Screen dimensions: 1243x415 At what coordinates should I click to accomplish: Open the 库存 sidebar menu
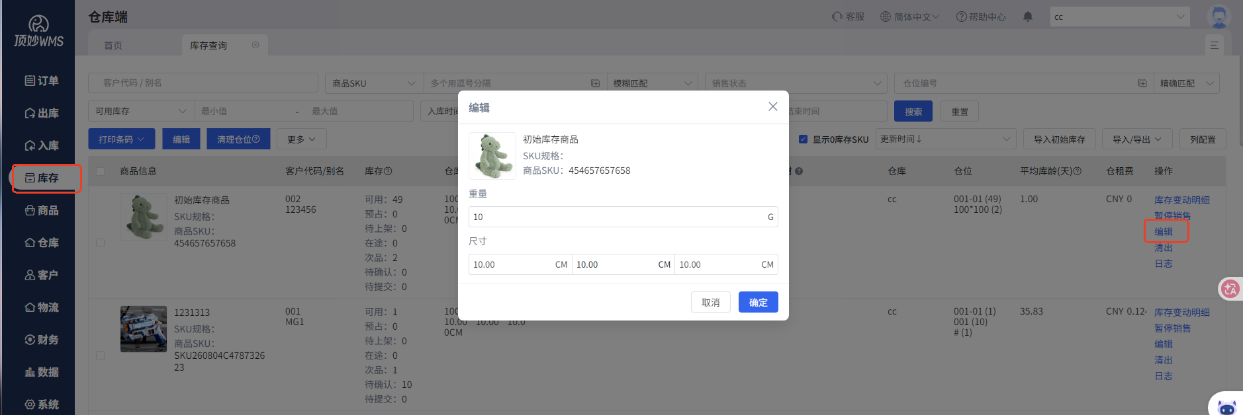coord(42,178)
